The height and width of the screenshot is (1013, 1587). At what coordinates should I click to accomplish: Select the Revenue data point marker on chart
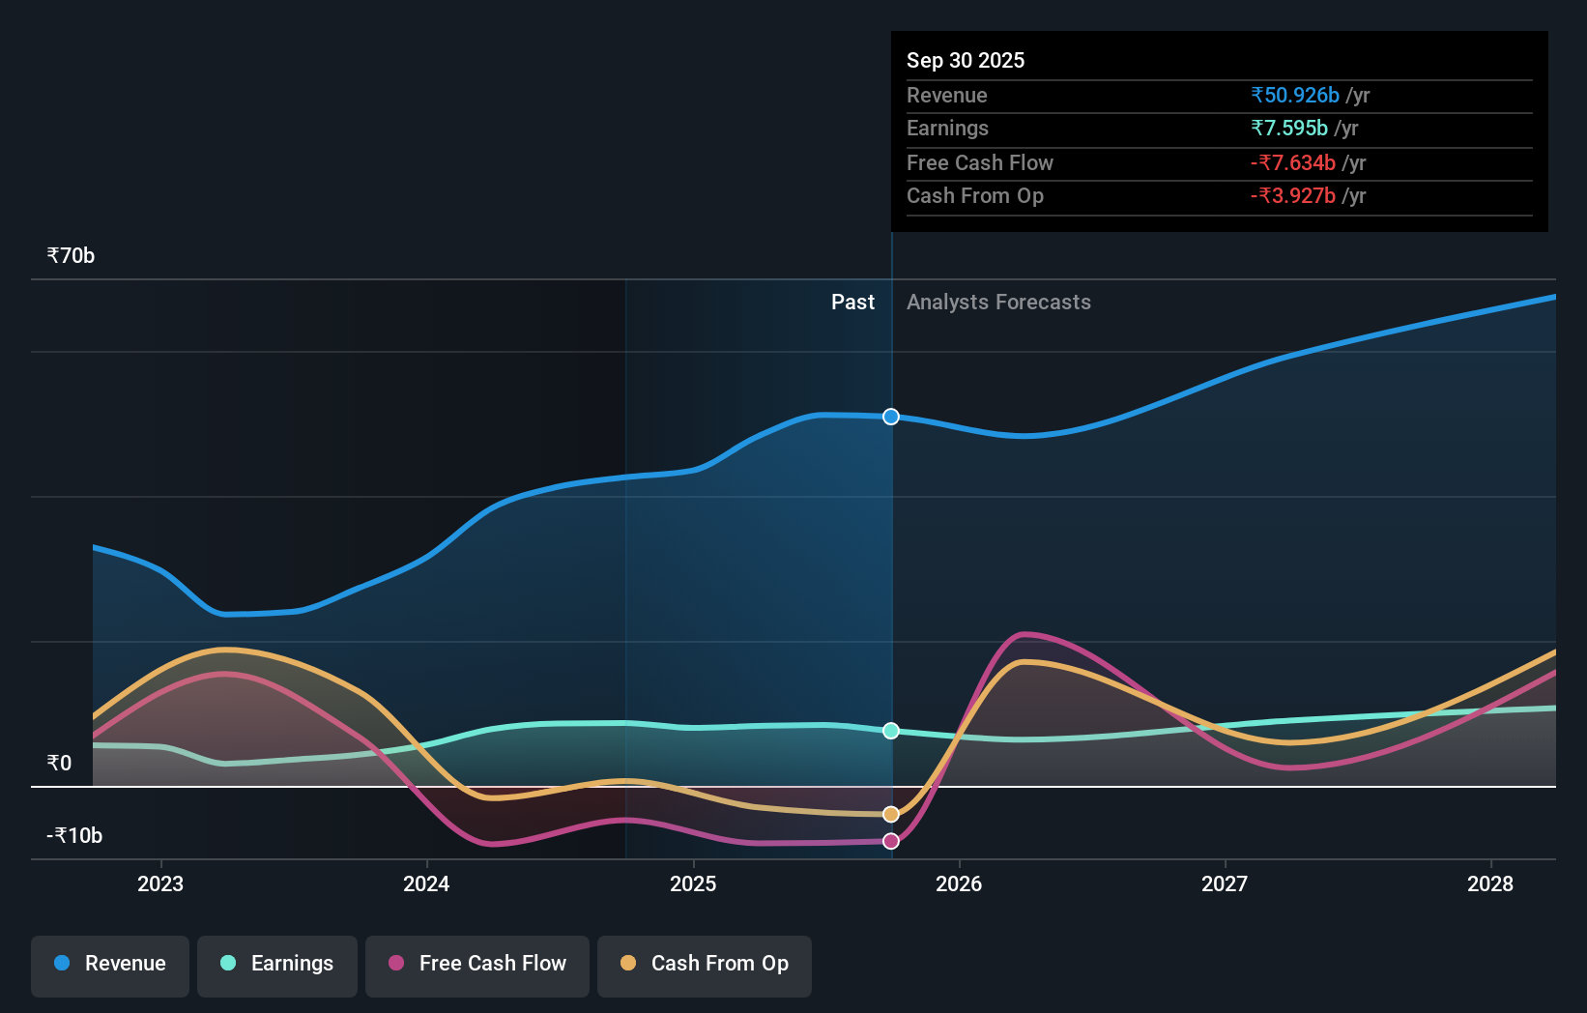[x=890, y=417]
